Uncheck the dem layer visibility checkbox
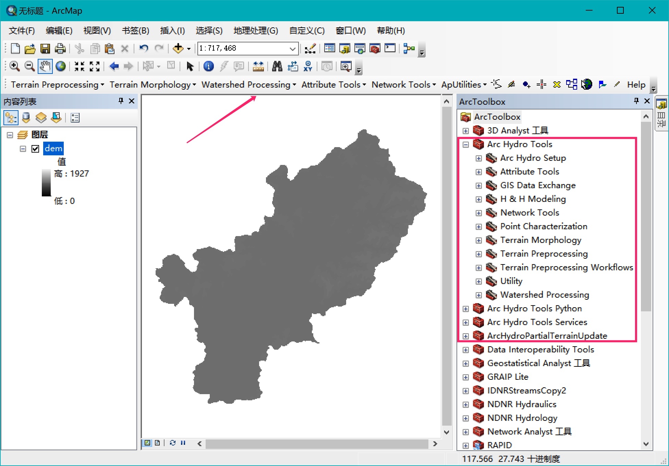This screenshot has width=669, height=466. [x=35, y=149]
